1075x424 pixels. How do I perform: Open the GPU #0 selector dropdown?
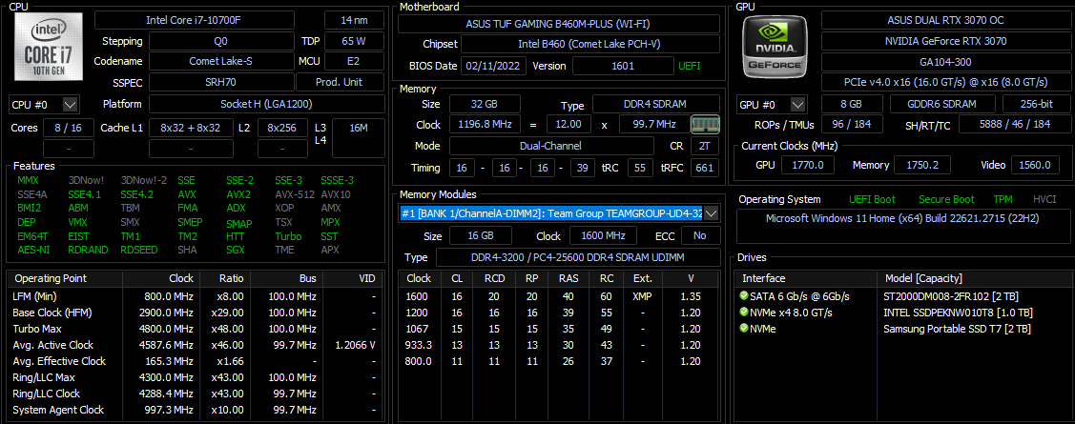pos(798,104)
